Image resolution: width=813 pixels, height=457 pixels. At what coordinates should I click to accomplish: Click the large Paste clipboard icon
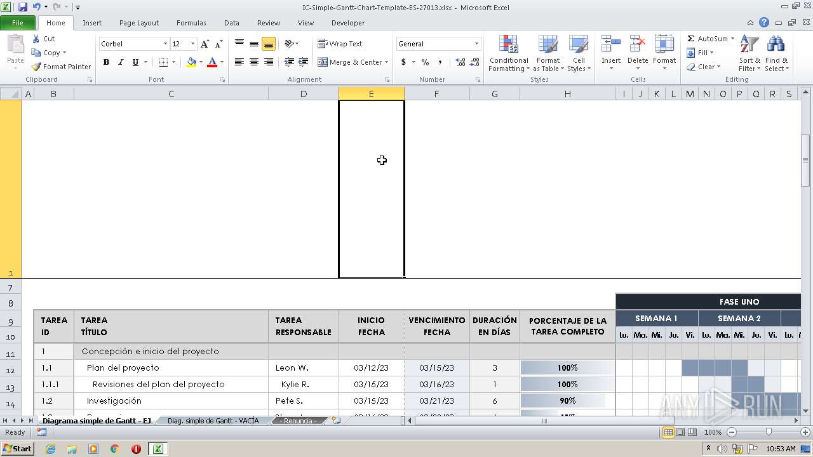pos(15,50)
